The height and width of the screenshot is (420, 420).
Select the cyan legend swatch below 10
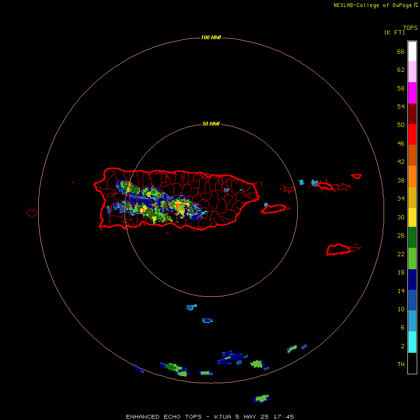(x=412, y=342)
